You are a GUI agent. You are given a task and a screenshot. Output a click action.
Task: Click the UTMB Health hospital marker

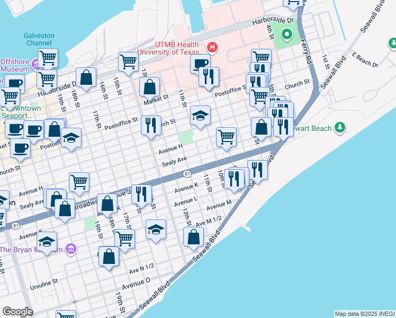[x=212, y=47]
